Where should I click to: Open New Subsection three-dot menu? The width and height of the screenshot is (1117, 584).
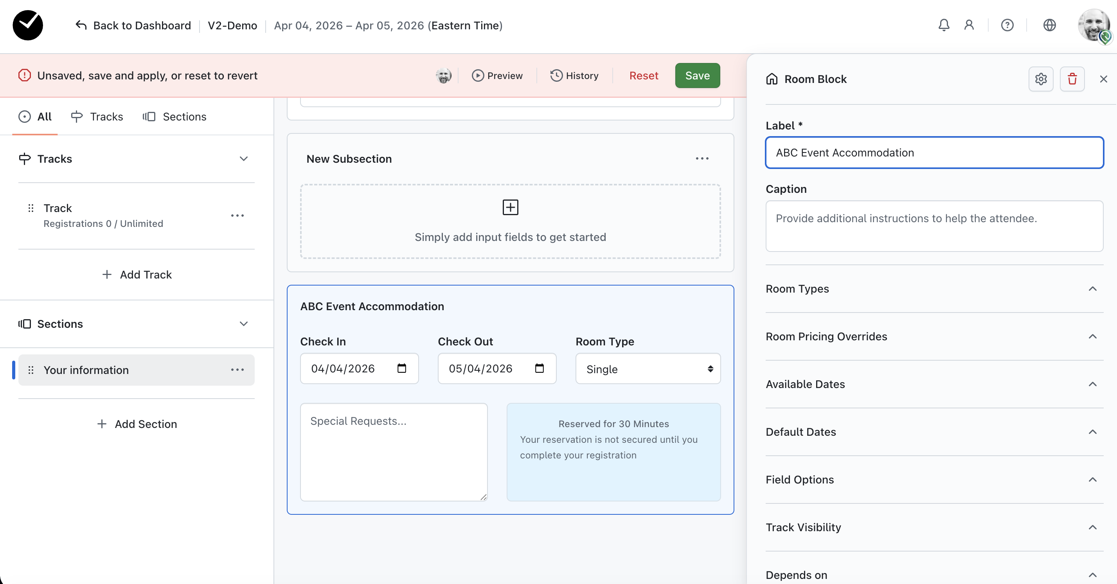pos(701,159)
